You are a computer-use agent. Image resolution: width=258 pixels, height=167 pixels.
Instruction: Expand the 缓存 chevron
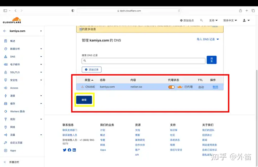coord(41,103)
